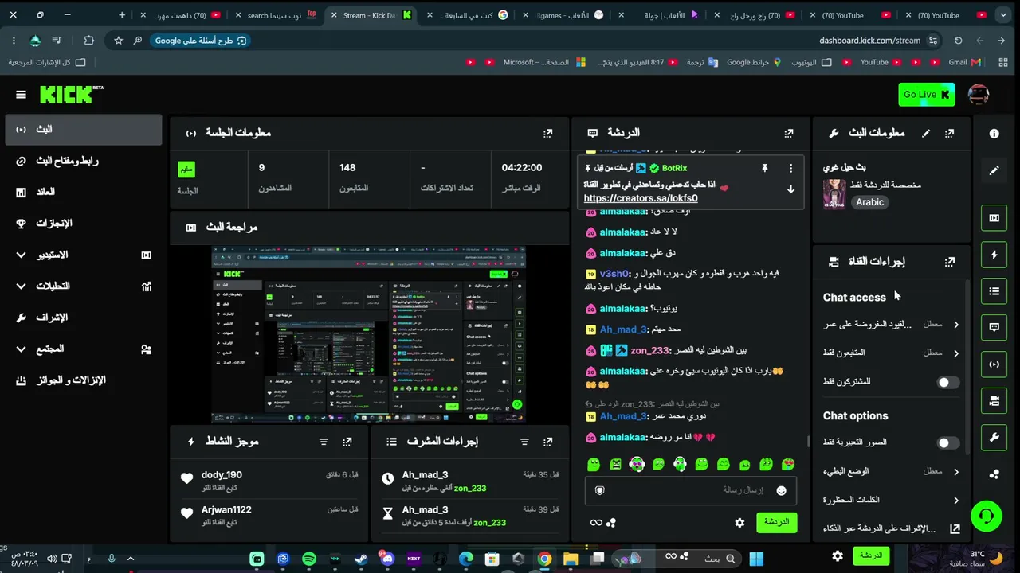The image size is (1020, 573).
Task: Pop out the stream info panel
Action: tap(949, 133)
